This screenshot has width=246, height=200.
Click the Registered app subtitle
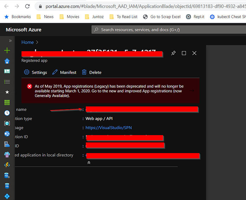[34, 61]
